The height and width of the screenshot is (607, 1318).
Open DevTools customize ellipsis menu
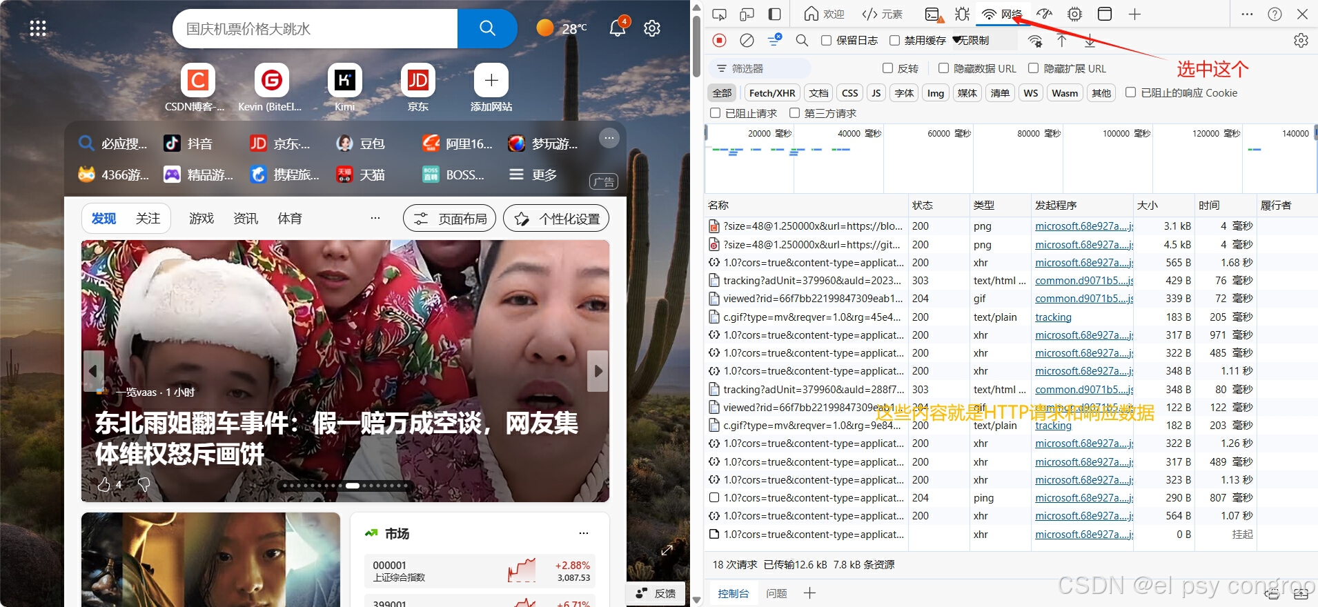point(1247,14)
